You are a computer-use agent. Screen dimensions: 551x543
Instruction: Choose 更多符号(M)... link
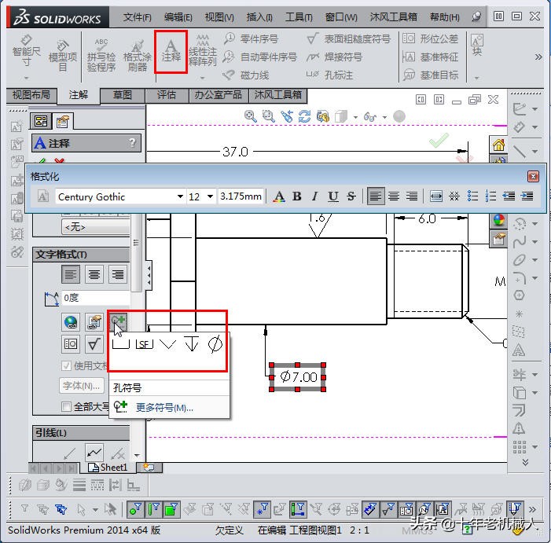(x=164, y=408)
